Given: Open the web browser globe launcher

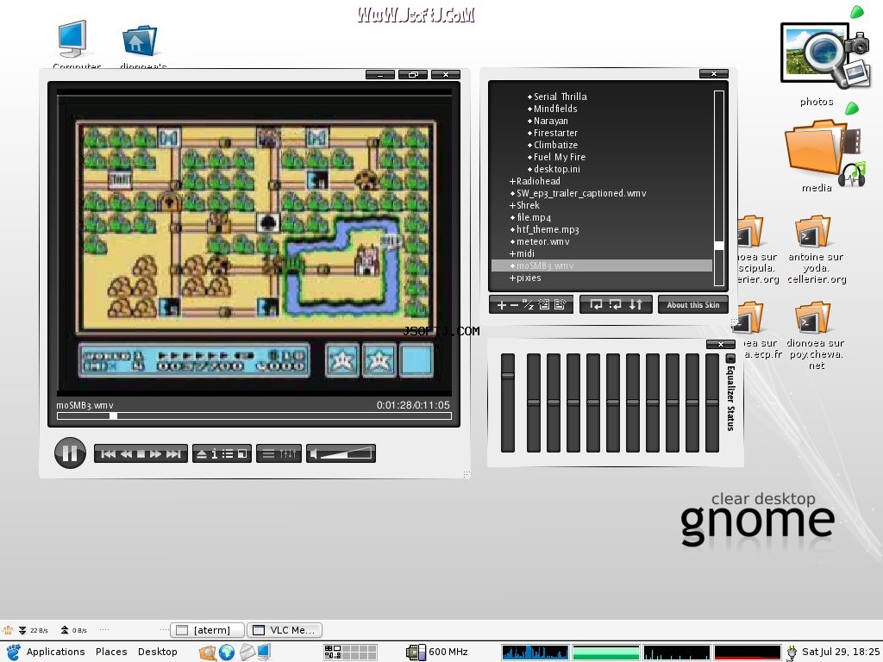Looking at the screenshot, I should click(x=227, y=652).
